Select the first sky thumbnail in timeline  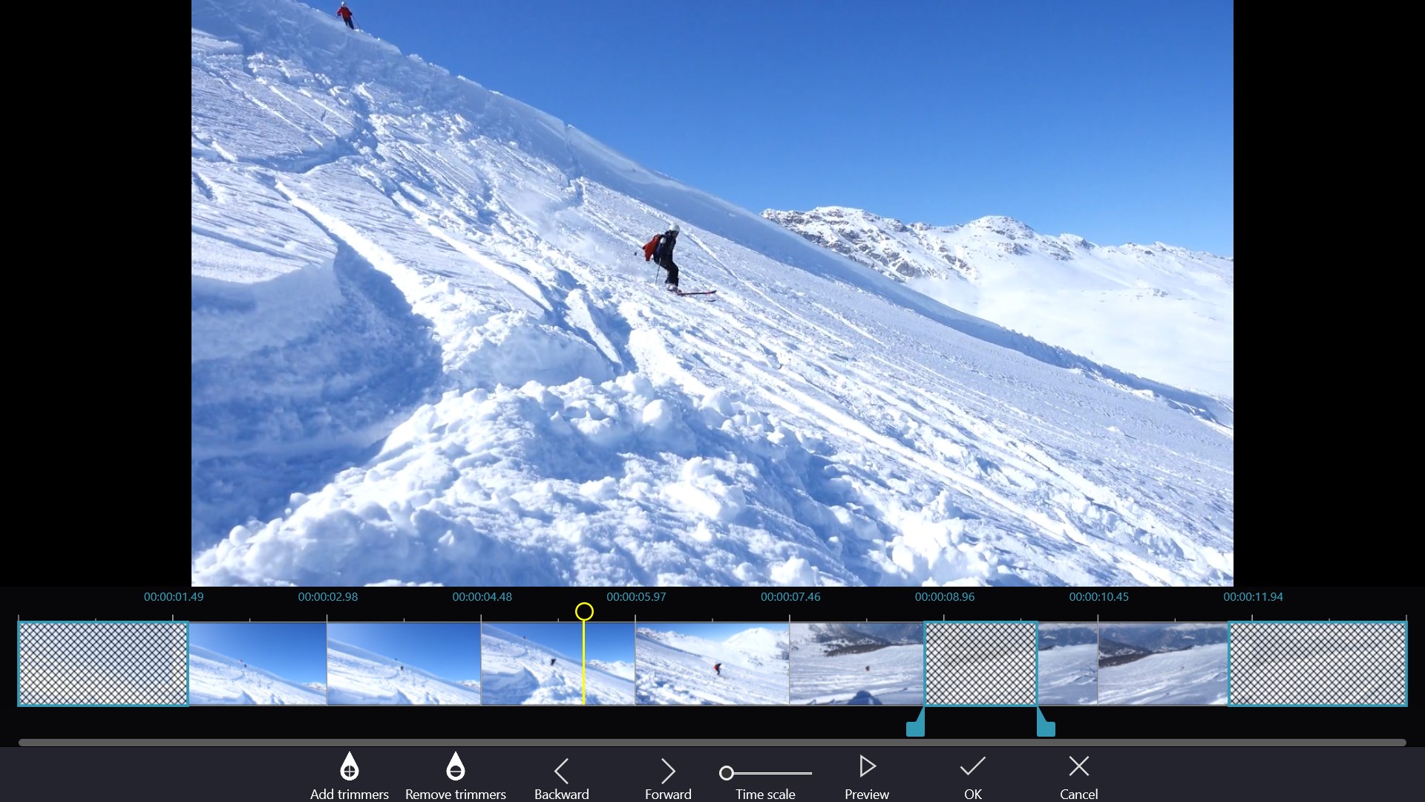258,663
